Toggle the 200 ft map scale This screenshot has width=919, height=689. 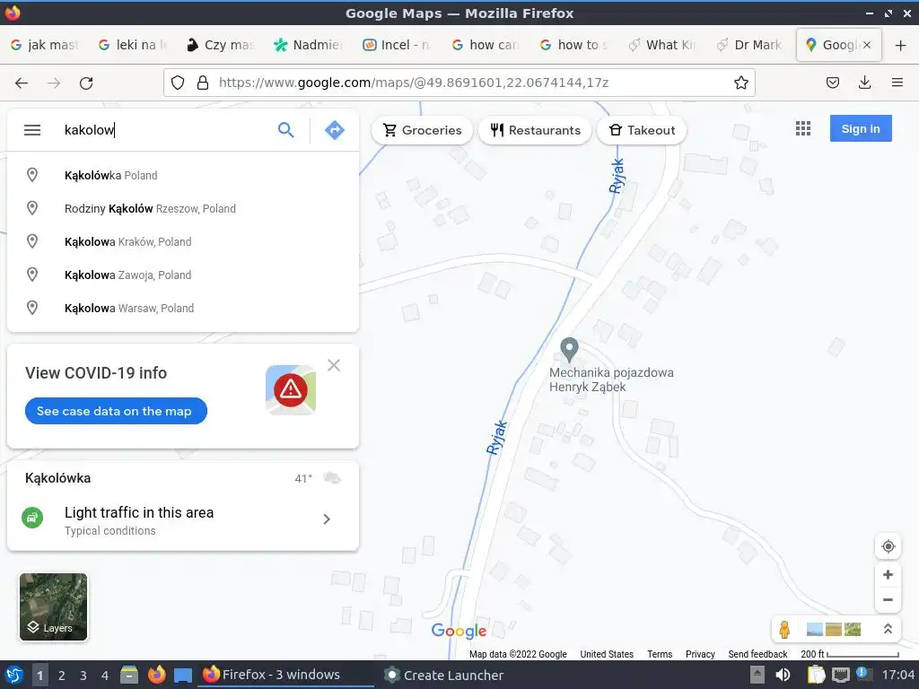coord(850,654)
